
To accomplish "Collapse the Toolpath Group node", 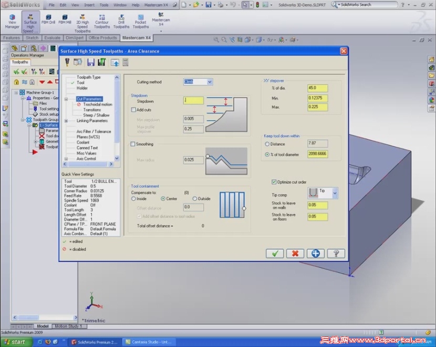I will tap(23, 120).
